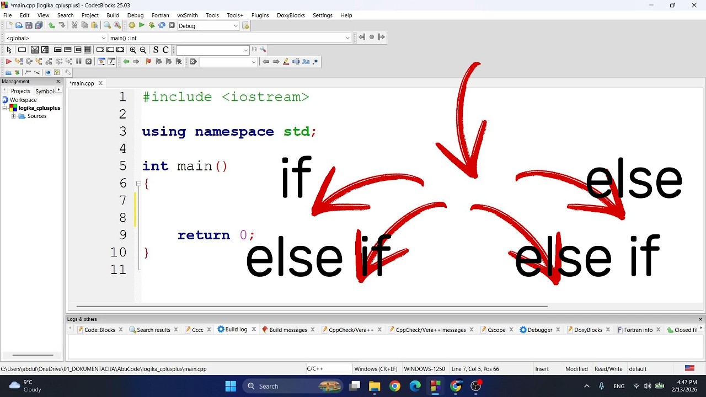Viewport: 706px width, 397px height.
Task: Zoom out with magnifier minus icon
Action: (143, 50)
